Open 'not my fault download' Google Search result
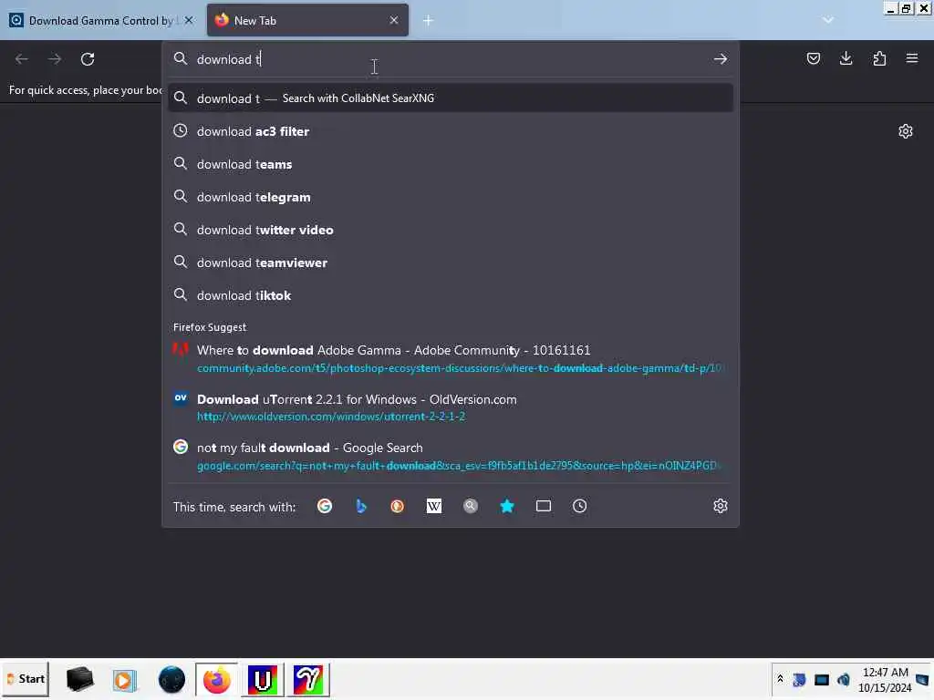Screen dimensions: 934x700 point(451,456)
